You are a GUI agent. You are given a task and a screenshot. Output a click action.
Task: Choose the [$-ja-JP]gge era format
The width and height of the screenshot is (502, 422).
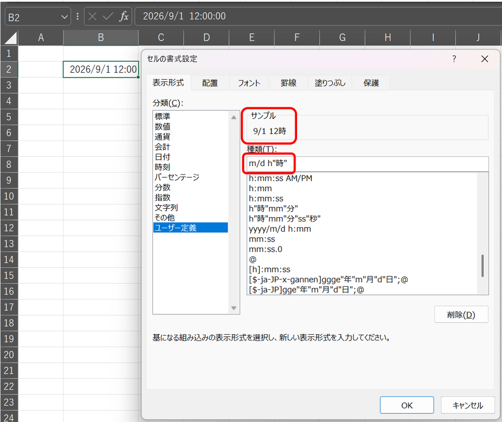tap(362, 290)
